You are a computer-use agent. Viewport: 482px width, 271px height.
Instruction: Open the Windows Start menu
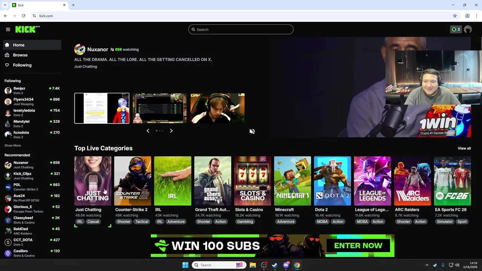coord(185,265)
